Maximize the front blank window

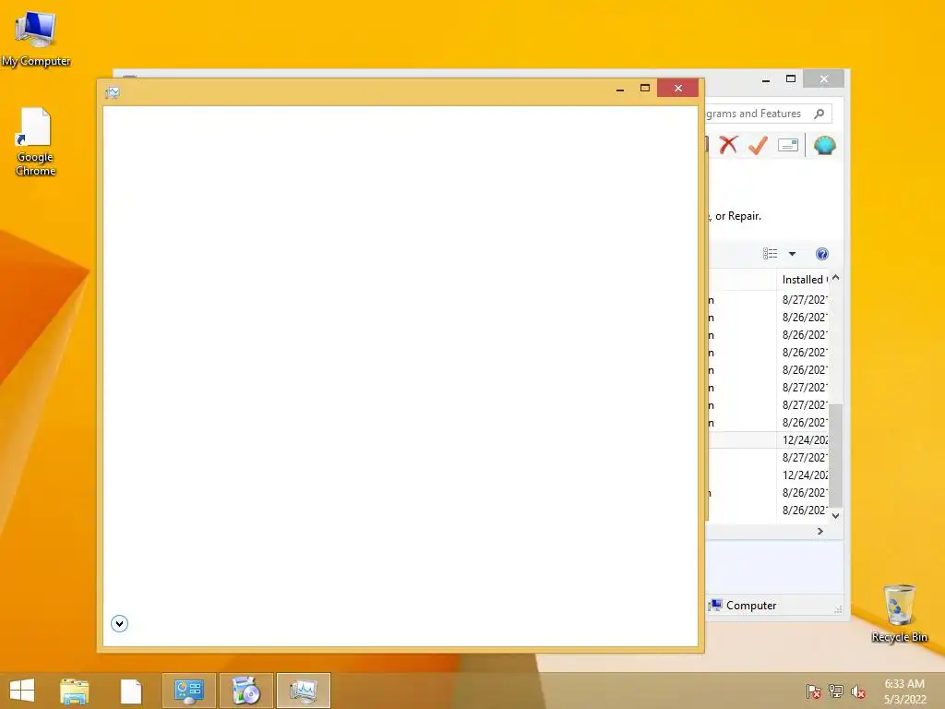pos(644,89)
